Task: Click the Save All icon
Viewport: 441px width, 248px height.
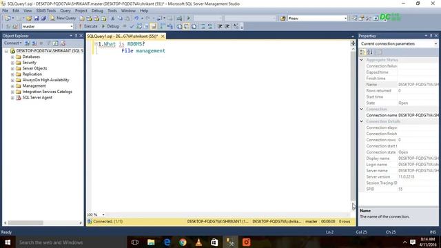Action: coord(43,19)
